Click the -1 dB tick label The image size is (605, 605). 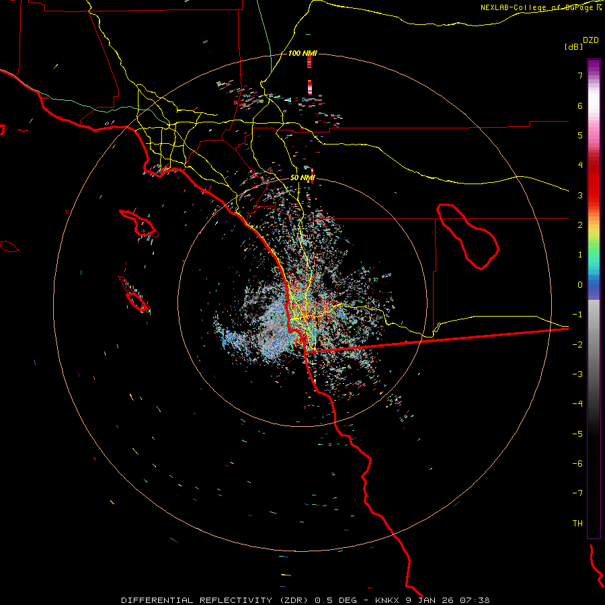[577, 315]
